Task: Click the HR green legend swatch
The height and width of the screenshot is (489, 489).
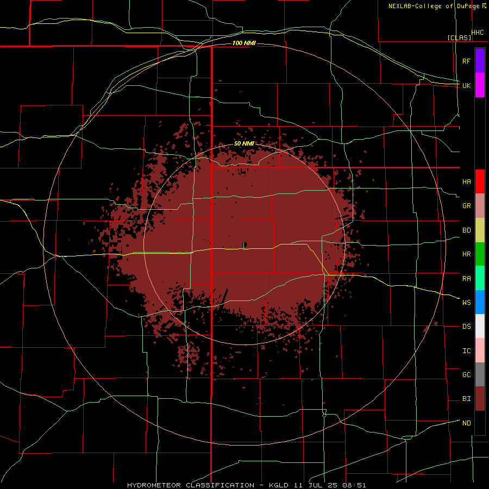Action: pos(480,254)
